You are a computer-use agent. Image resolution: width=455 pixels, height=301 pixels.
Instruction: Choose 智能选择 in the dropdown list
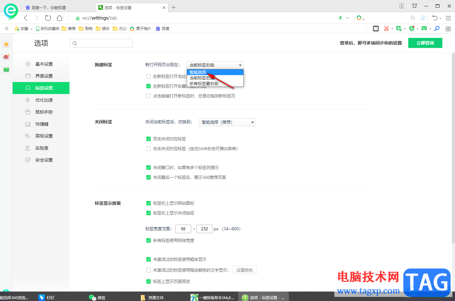coord(215,72)
